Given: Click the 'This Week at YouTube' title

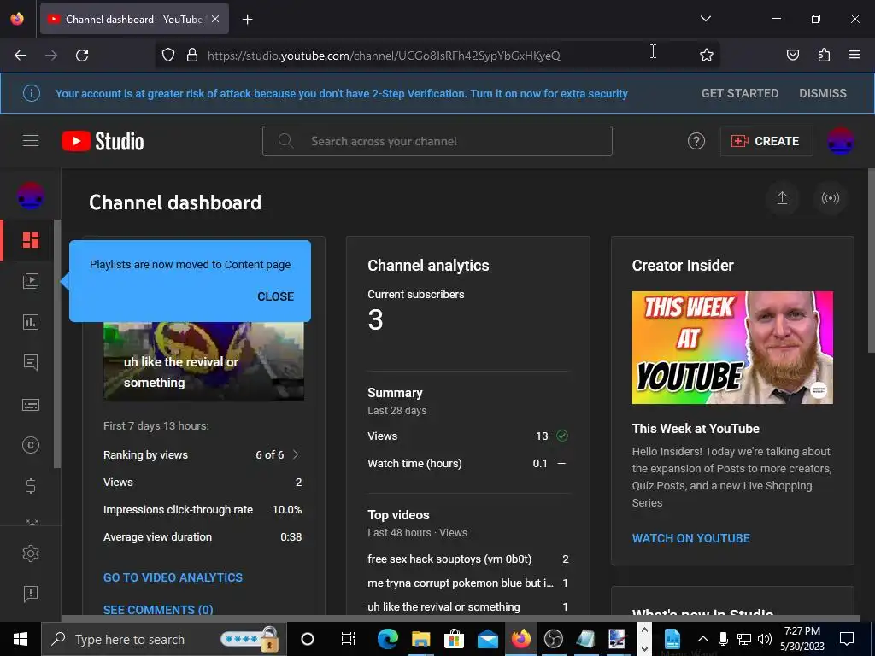Looking at the screenshot, I should (x=696, y=429).
